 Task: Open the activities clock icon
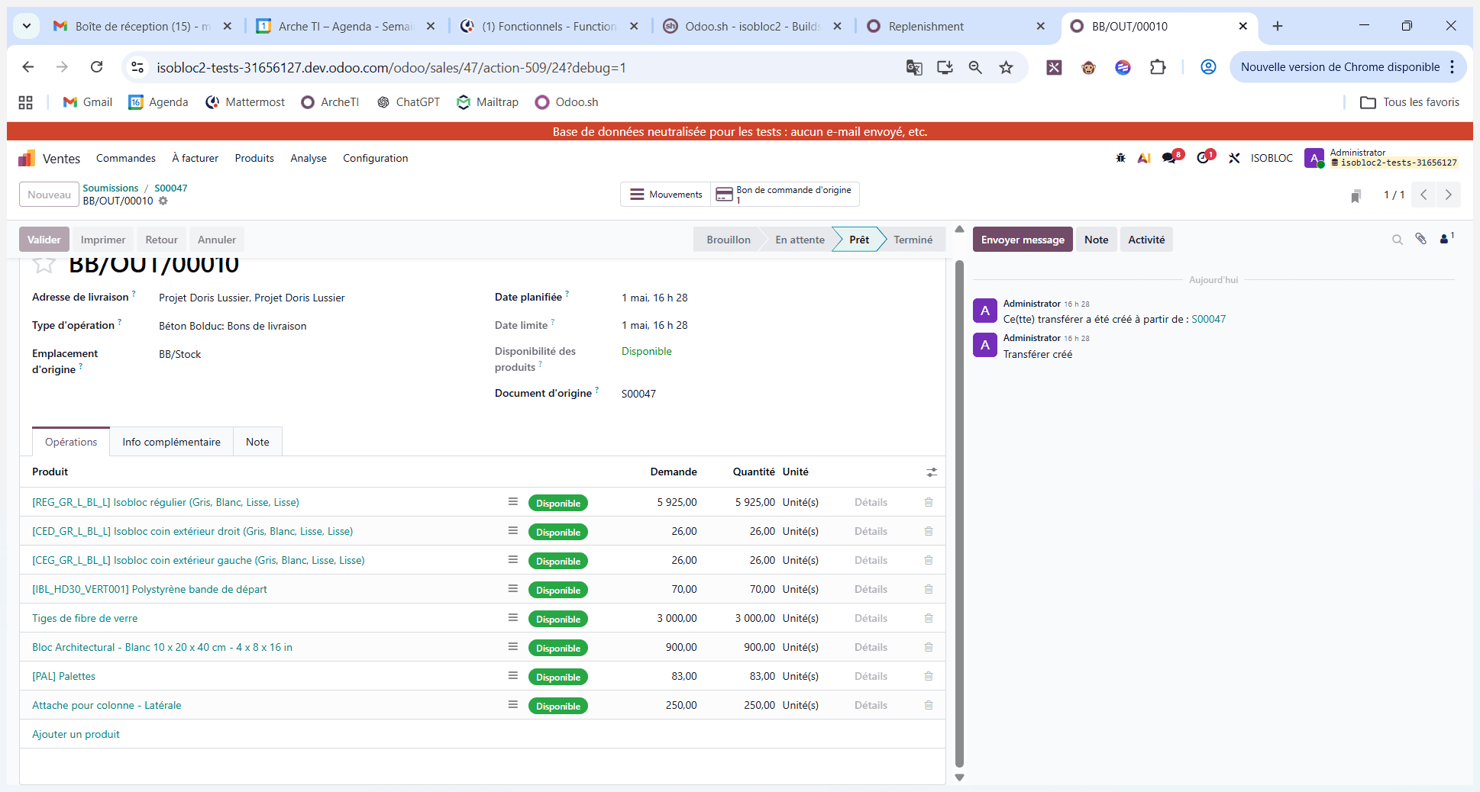point(1204,158)
